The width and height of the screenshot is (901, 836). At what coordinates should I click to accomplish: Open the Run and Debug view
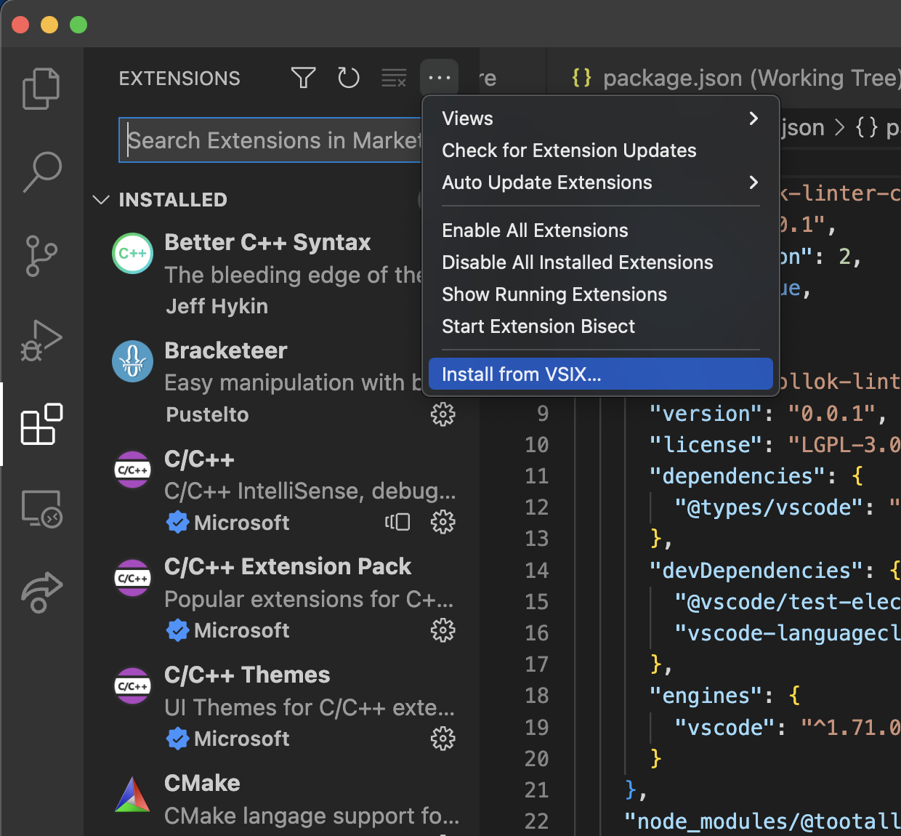tap(41, 340)
